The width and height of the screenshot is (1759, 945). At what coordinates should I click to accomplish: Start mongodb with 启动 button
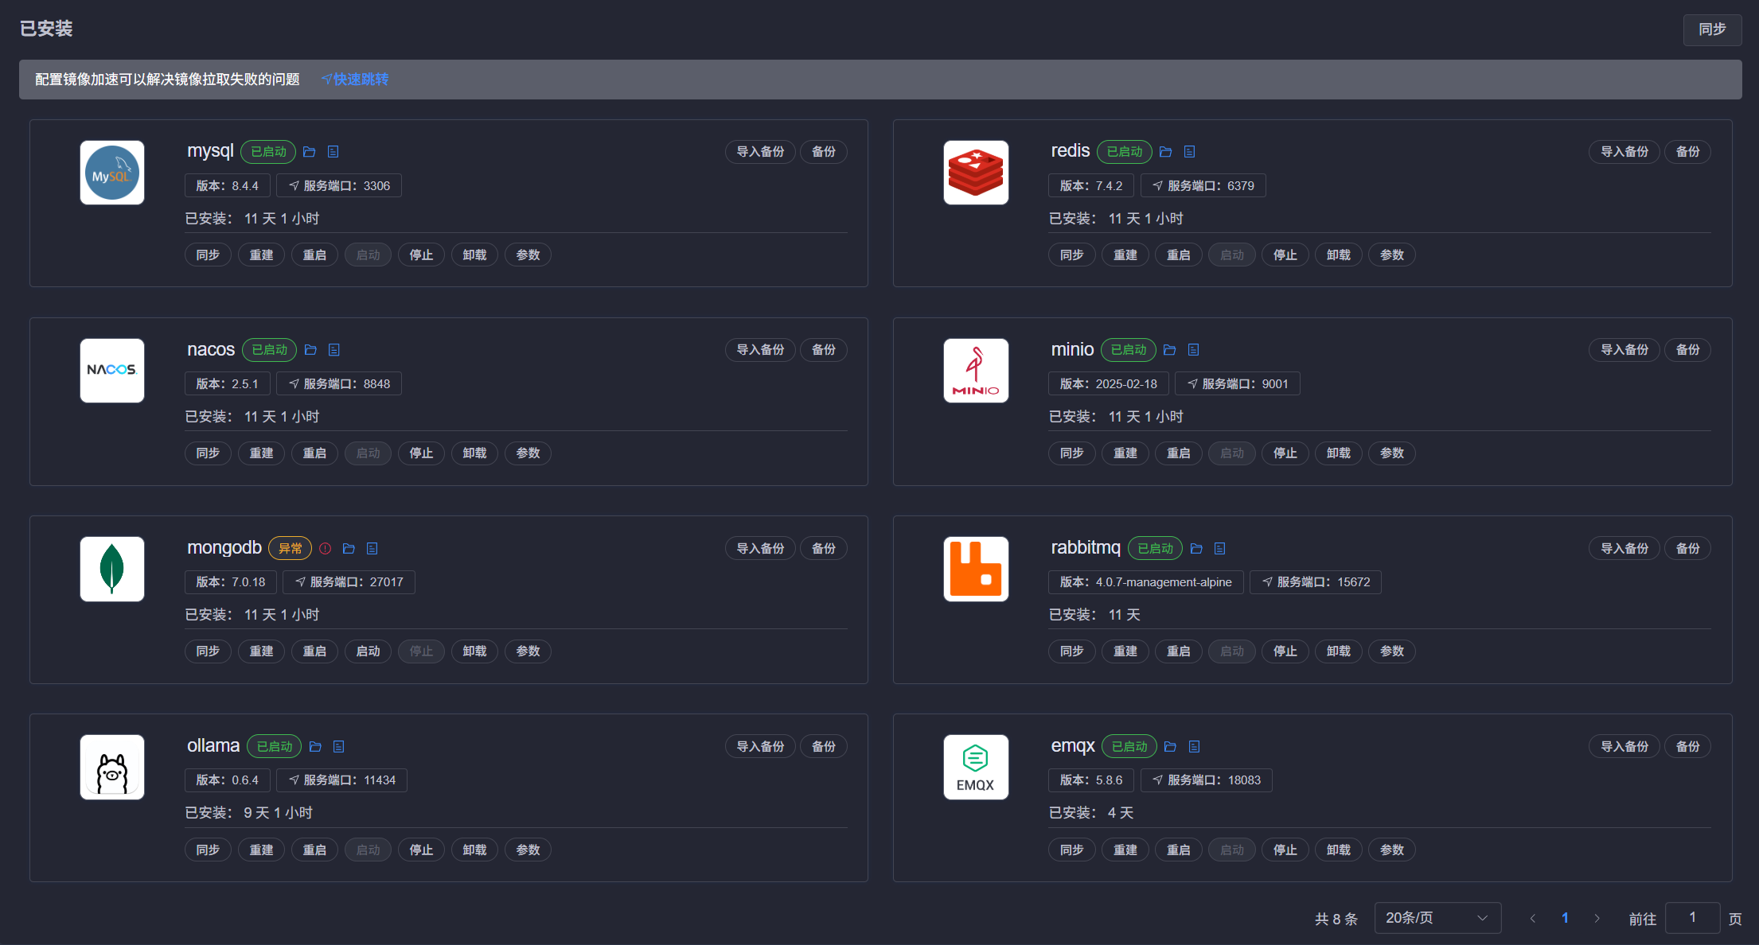(x=368, y=651)
